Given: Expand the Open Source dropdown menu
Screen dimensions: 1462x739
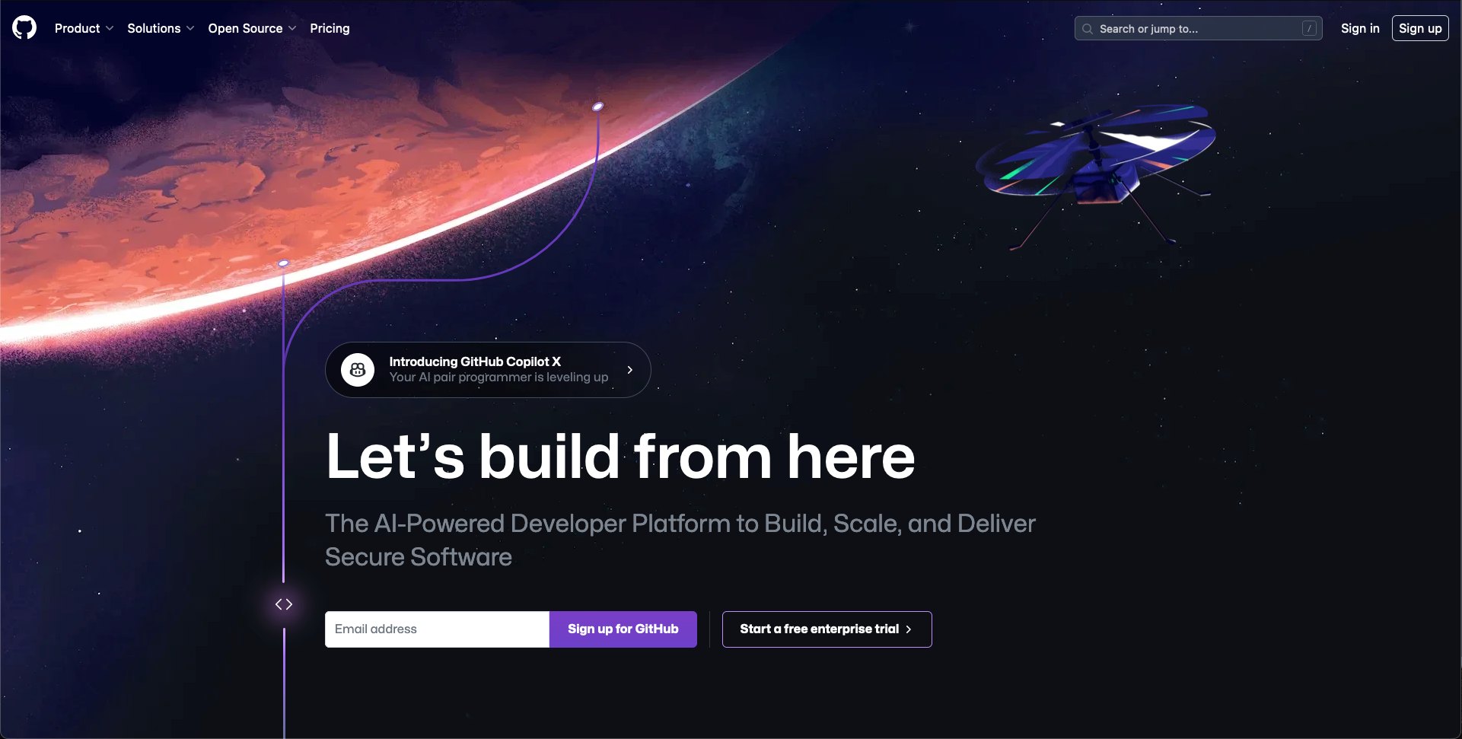Looking at the screenshot, I should click(x=252, y=28).
